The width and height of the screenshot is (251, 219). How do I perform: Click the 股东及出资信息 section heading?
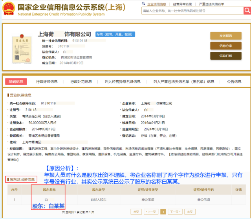point(21,179)
